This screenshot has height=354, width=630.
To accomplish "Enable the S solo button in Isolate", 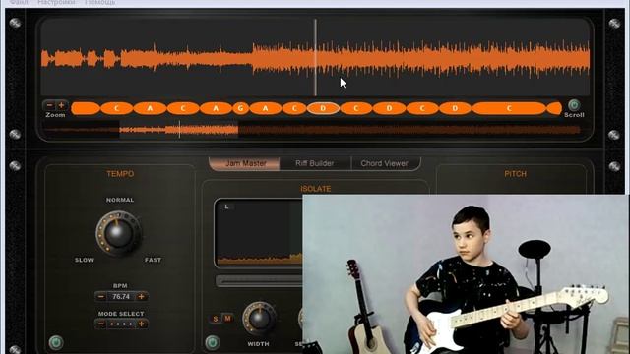I will coord(216,319).
